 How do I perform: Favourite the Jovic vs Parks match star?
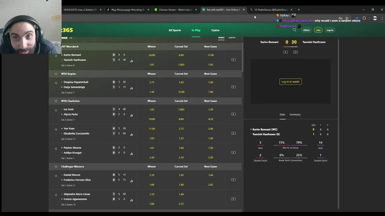click(56, 110)
